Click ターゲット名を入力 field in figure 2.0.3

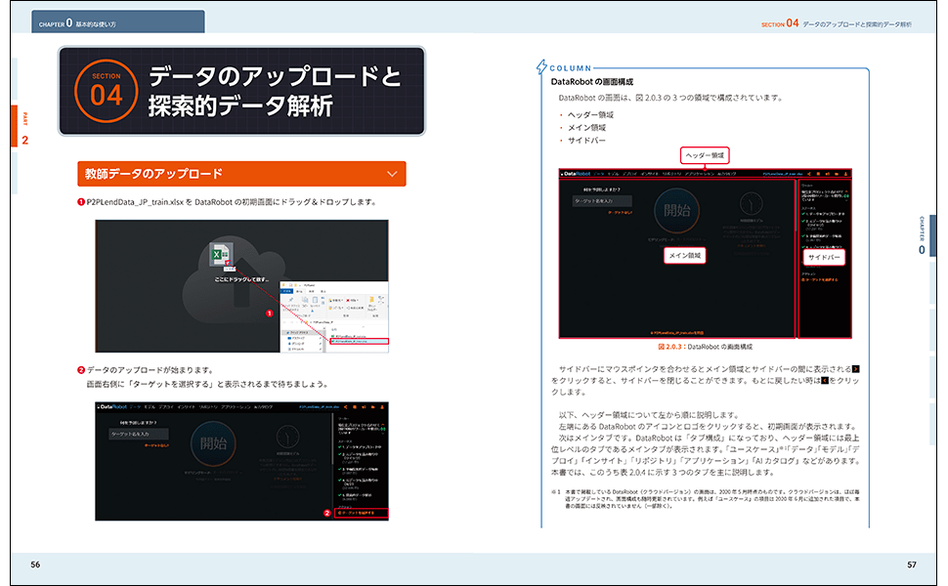[x=602, y=200]
